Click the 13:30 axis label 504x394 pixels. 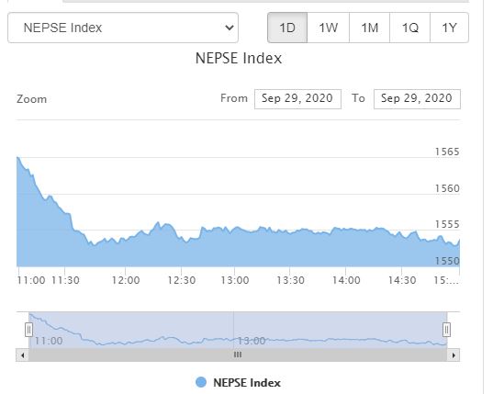pyautogui.click(x=291, y=280)
